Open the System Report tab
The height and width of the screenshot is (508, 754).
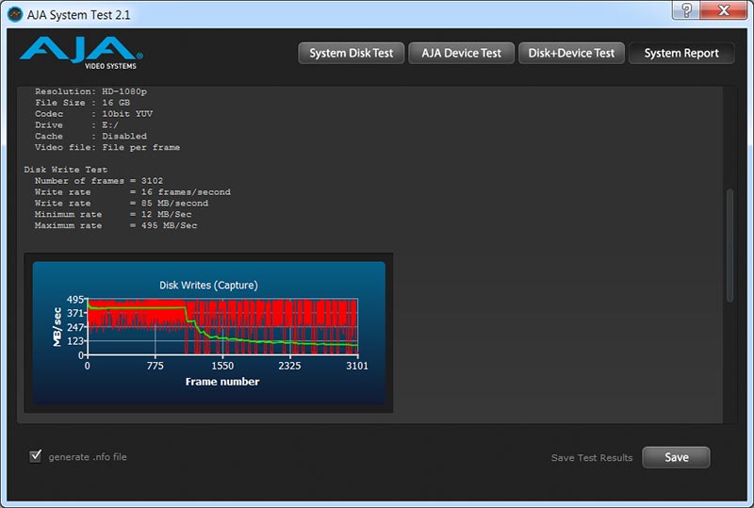click(681, 53)
